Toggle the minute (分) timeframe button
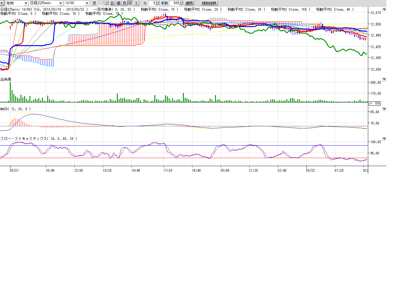The height and width of the screenshot is (284, 414). [130, 3]
